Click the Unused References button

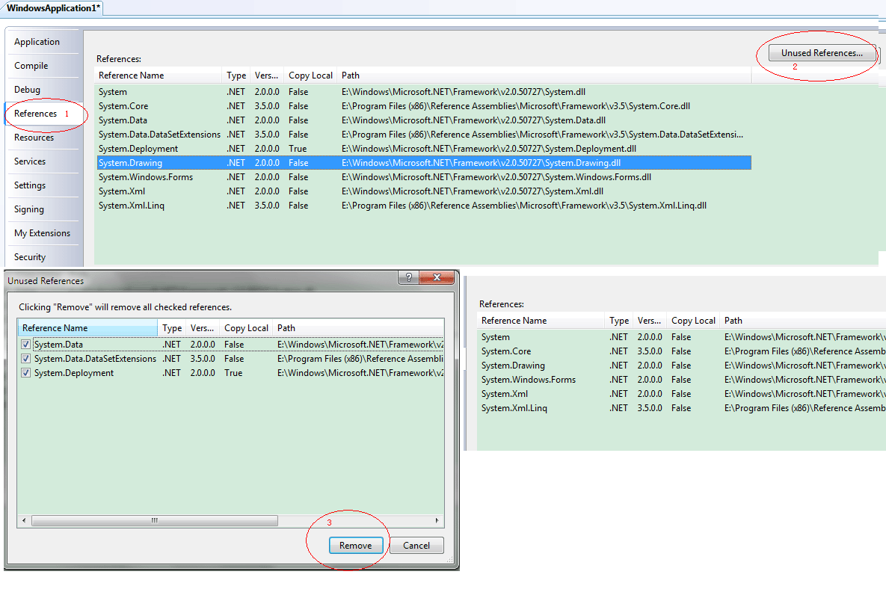(x=822, y=53)
